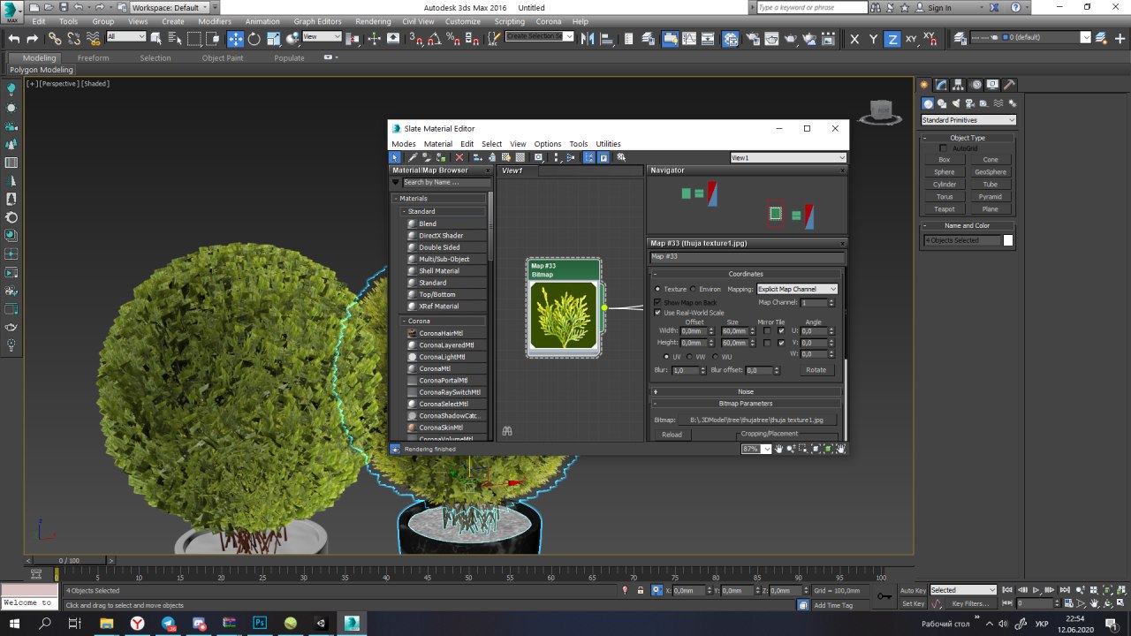Click the Selection Lock toggle padlock
Screen dimensions: 1131x636
[641, 590]
